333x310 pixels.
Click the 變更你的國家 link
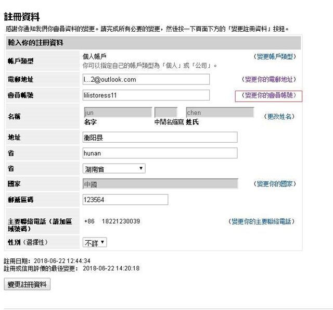tap(275, 184)
